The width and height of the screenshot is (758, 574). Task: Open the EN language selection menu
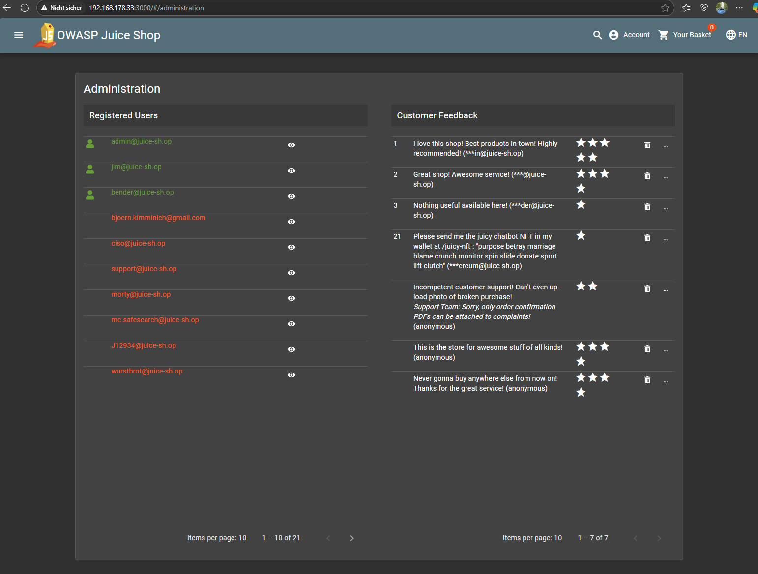click(x=736, y=35)
